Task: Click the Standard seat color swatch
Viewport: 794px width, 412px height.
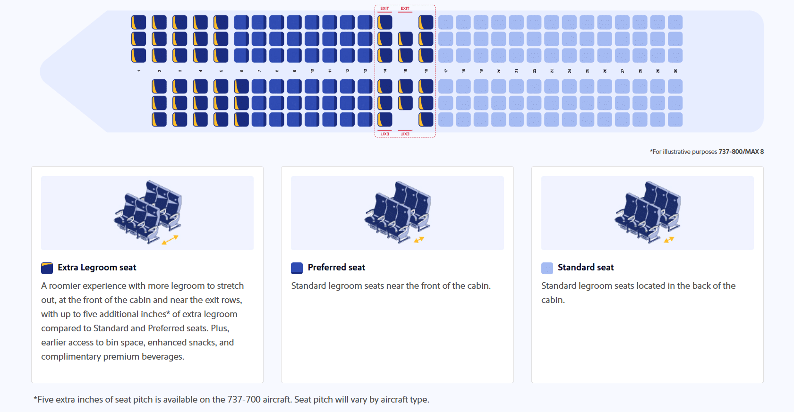Action: click(547, 268)
